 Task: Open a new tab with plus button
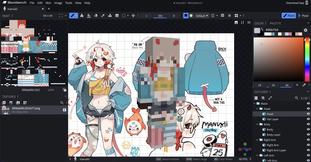click(x=49, y=9)
